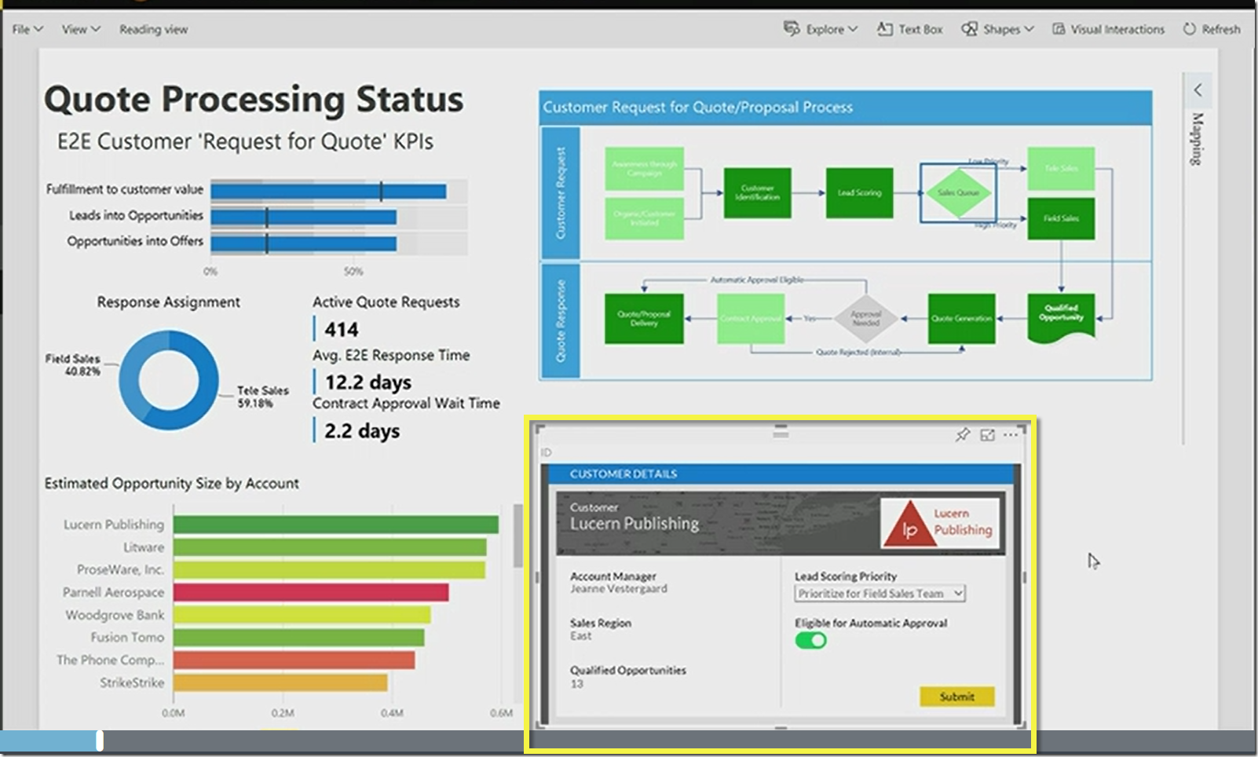
Task: Pin the Customer Details visual
Action: (x=962, y=434)
